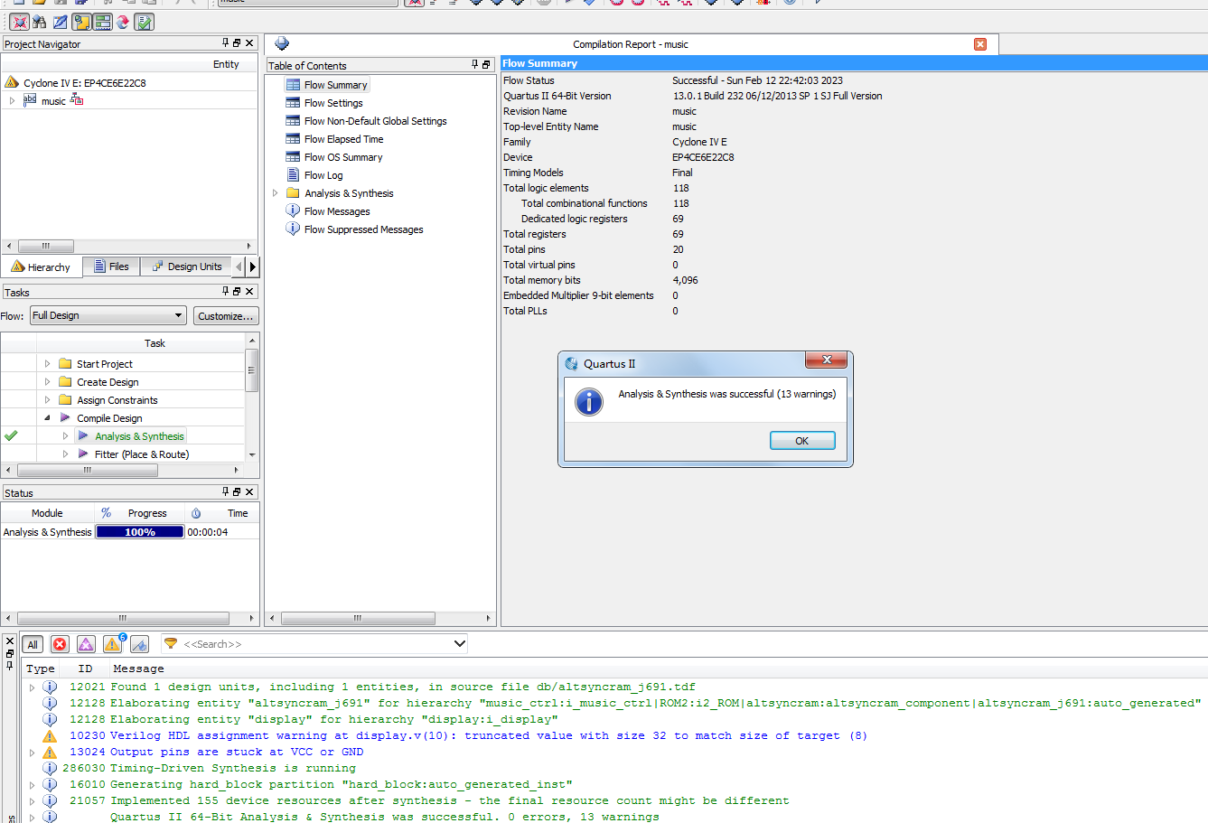Click the messages Search input field

point(316,644)
